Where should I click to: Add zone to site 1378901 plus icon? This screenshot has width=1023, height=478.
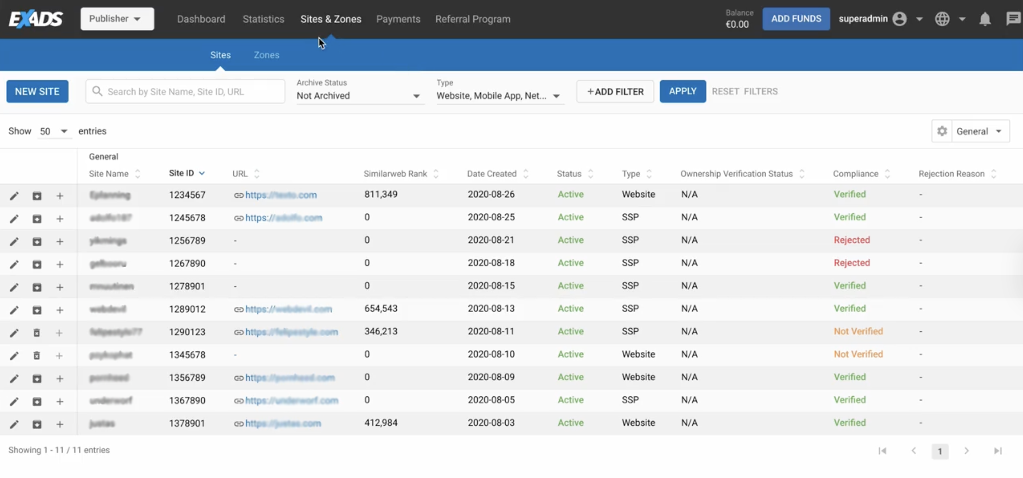(x=60, y=424)
